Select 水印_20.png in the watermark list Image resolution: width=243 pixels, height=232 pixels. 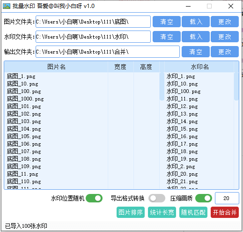click(x=199, y=174)
